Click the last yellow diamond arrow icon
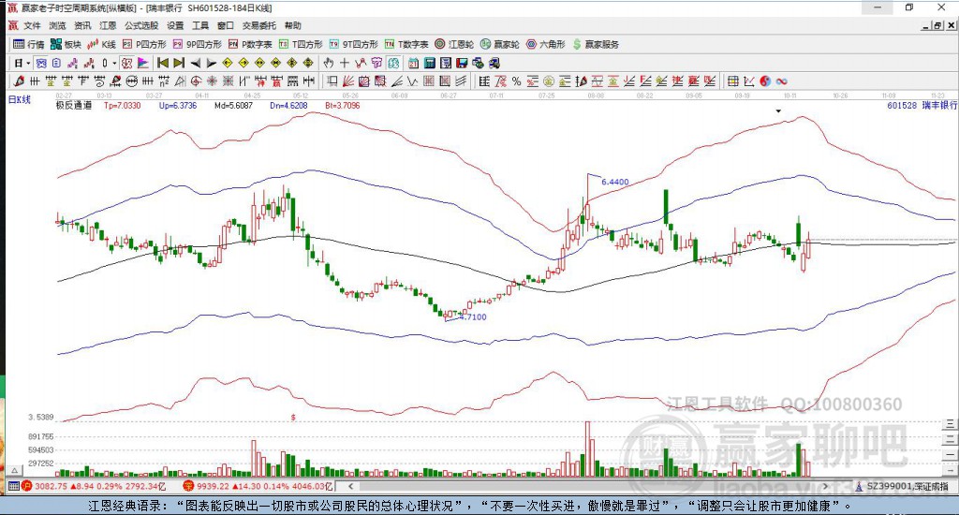Image resolution: width=959 pixels, height=515 pixels. pos(308,63)
